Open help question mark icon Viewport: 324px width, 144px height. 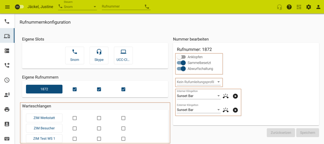289,7
